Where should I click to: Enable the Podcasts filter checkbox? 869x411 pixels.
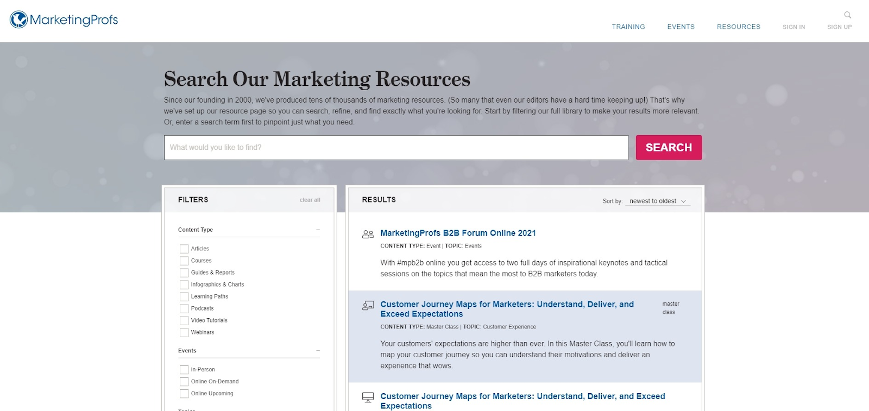pyautogui.click(x=184, y=308)
